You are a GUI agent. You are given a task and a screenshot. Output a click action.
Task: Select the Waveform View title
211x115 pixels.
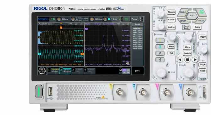(45, 24)
